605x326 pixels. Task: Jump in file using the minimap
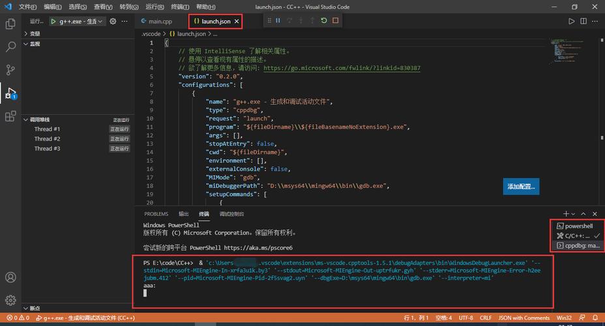567,50
